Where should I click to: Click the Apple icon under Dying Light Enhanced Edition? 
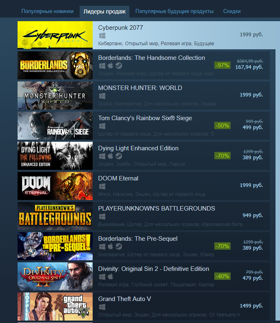pyautogui.click(x=111, y=156)
